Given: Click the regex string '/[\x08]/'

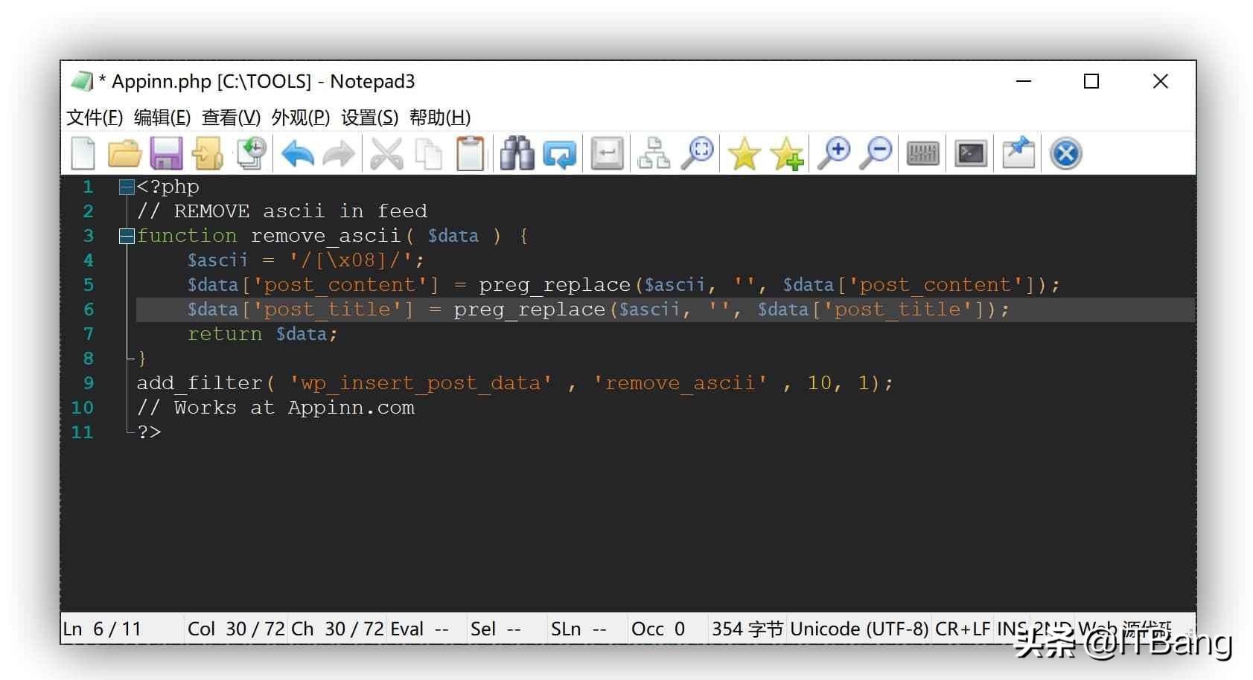Looking at the screenshot, I should click(x=351, y=260).
